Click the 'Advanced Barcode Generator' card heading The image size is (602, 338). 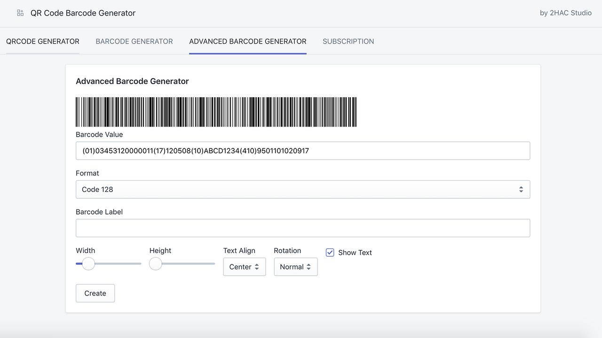pyautogui.click(x=132, y=81)
